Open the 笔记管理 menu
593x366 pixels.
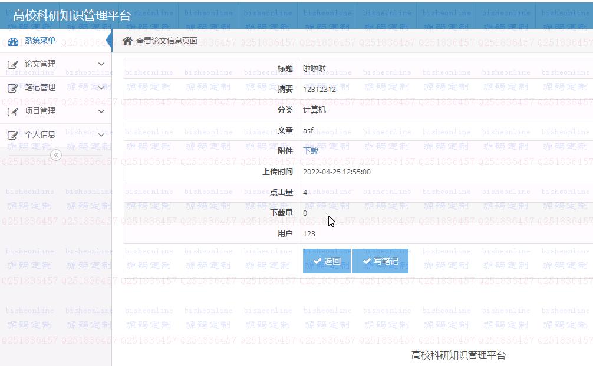click(55, 88)
